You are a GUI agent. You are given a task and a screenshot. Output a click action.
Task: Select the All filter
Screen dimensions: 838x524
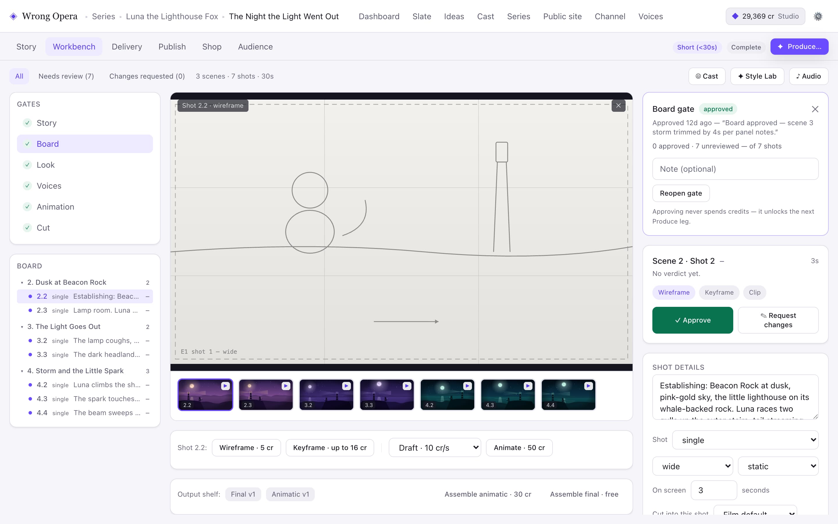coord(19,76)
